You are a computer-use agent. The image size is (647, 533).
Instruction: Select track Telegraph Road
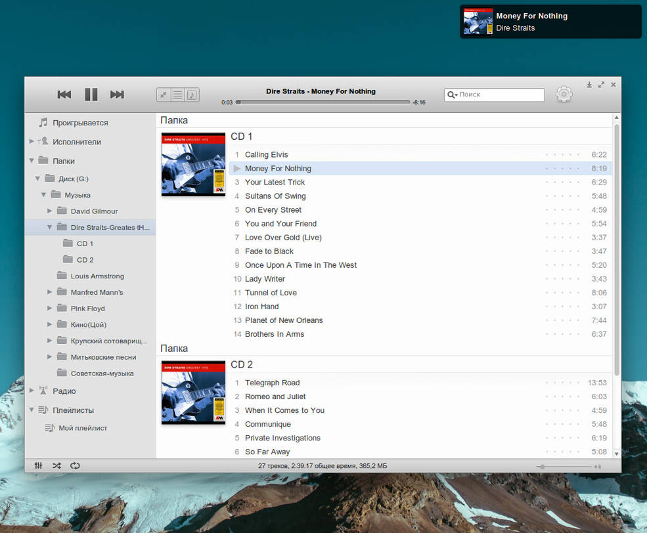[273, 383]
